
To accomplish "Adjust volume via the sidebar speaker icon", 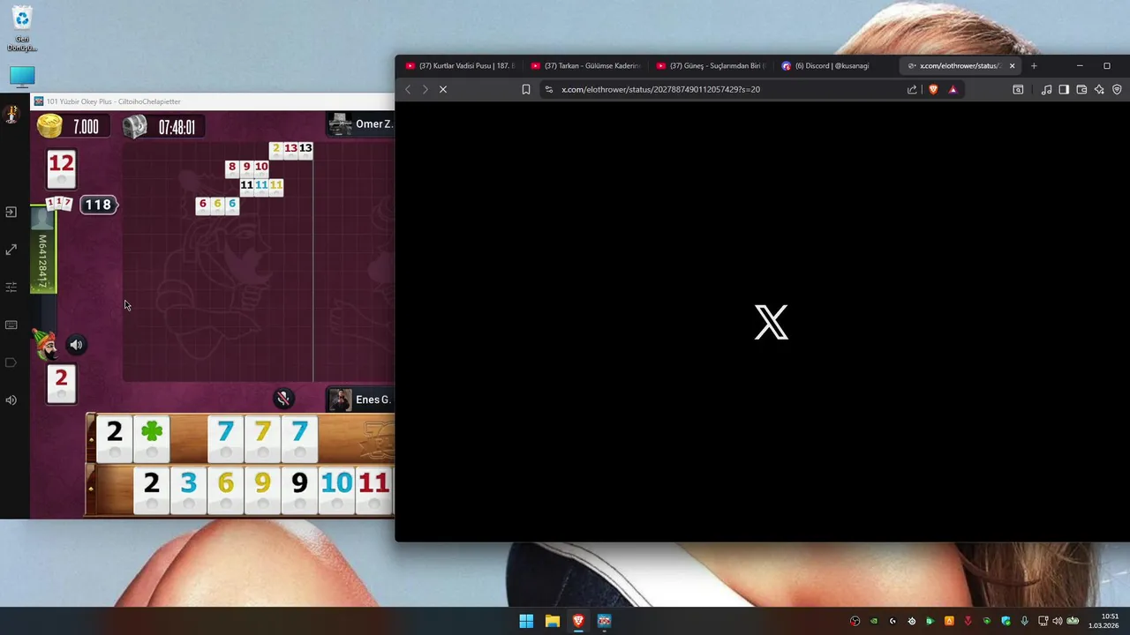I will (x=11, y=400).
